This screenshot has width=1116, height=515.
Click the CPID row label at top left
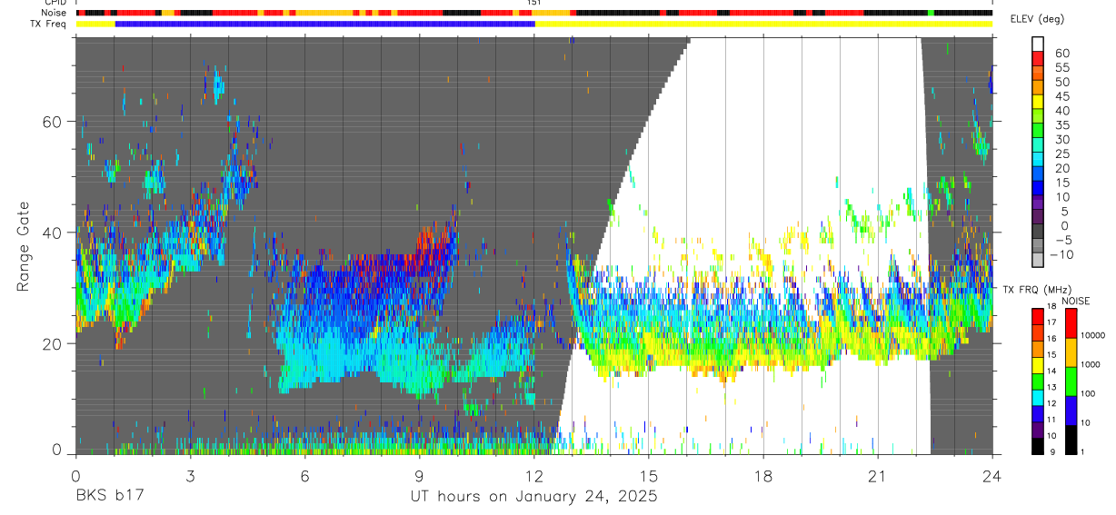pyautogui.click(x=56, y=3)
